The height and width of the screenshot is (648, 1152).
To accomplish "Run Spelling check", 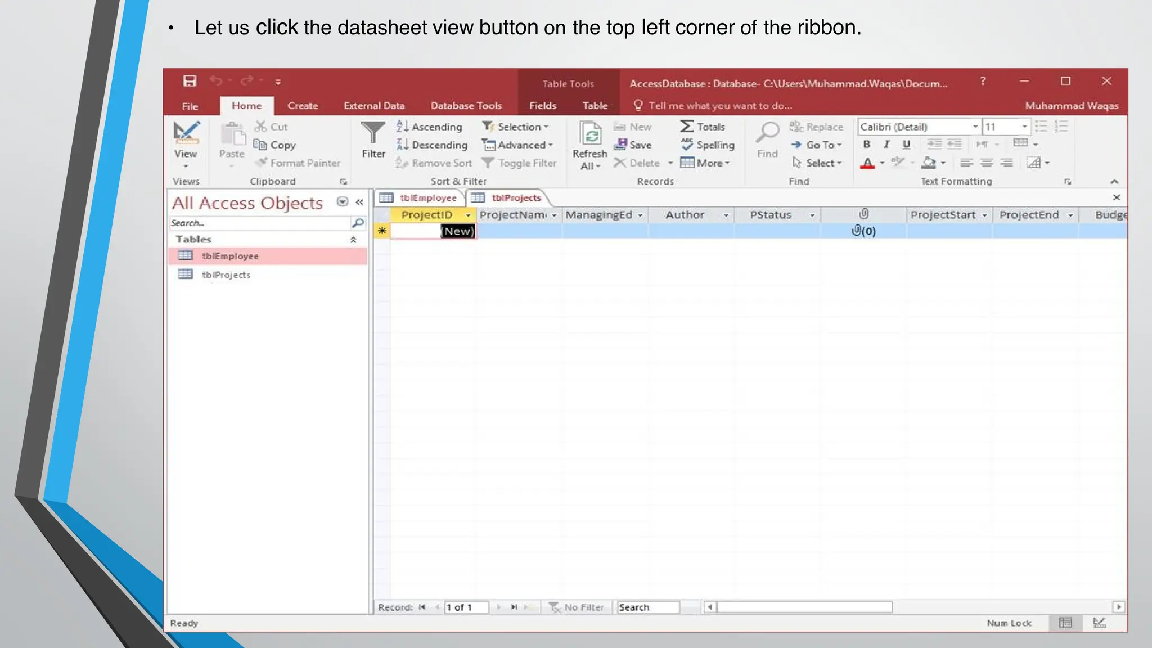I will coord(708,145).
